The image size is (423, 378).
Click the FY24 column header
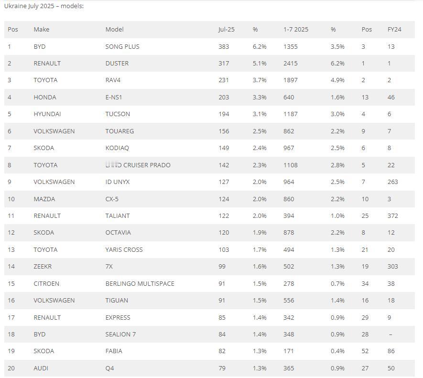(x=394, y=29)
